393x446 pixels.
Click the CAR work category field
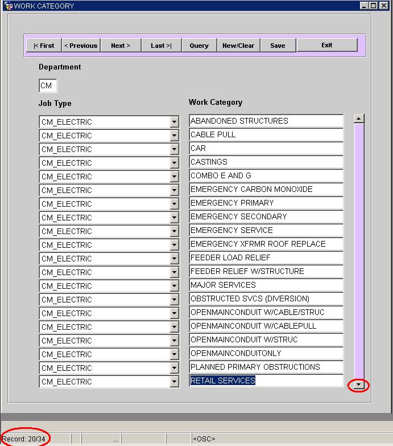point(266,148)
